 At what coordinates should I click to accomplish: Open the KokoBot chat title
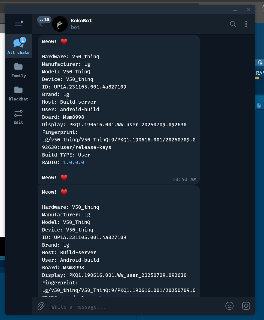pyautogui.click(x=81, y=20)
